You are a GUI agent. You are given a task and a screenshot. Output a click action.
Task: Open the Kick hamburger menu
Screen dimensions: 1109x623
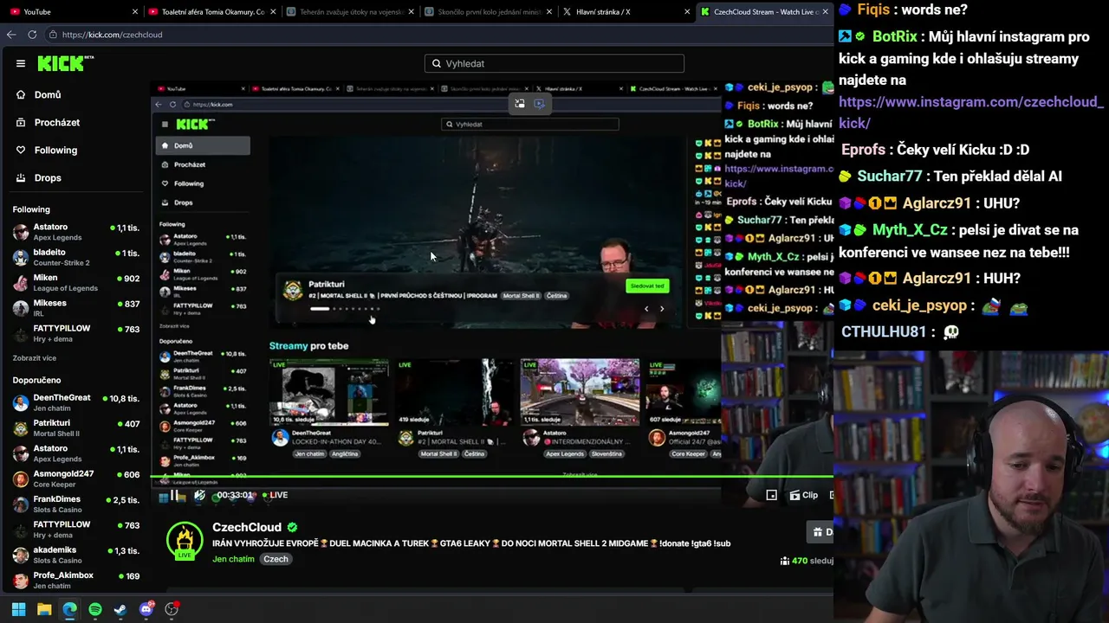coord(21,63)
